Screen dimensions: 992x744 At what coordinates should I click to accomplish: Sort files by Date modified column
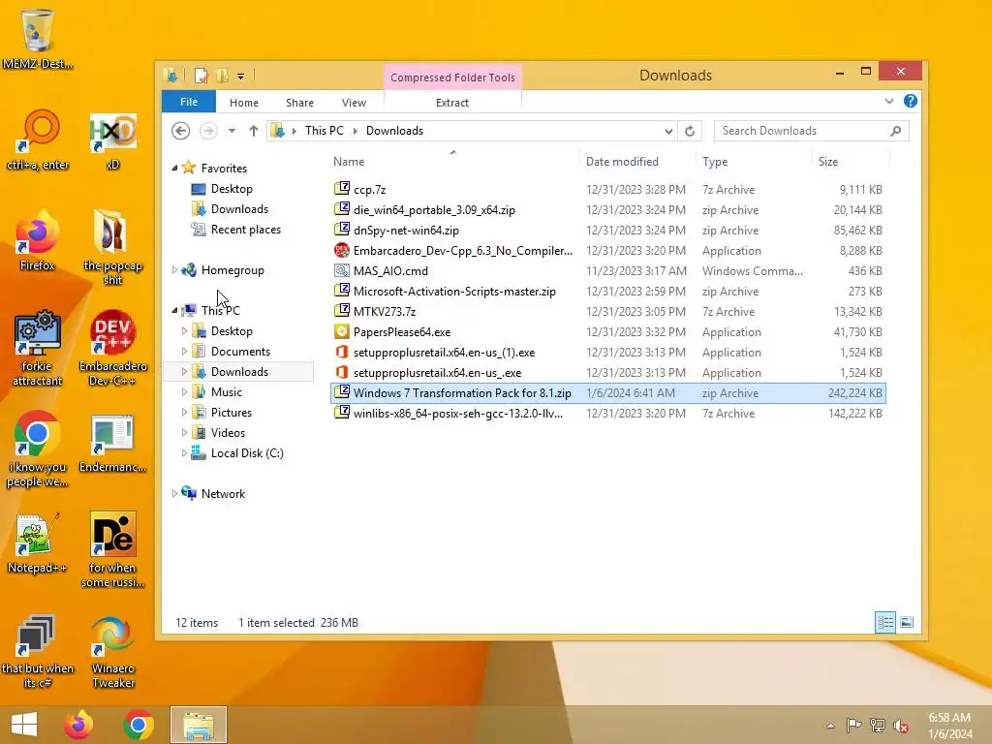point(637,162)
